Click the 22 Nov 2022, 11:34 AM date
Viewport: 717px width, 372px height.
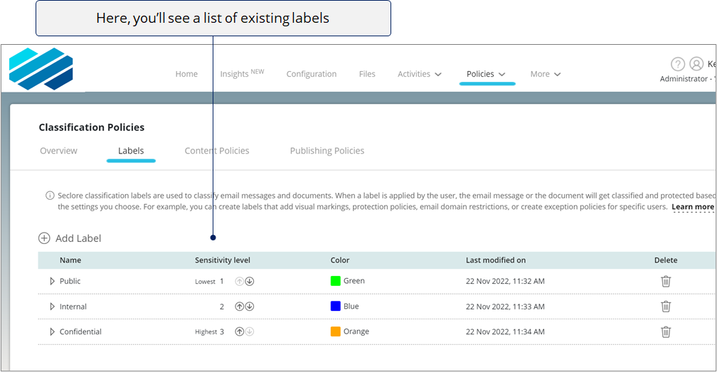(505, 331)
